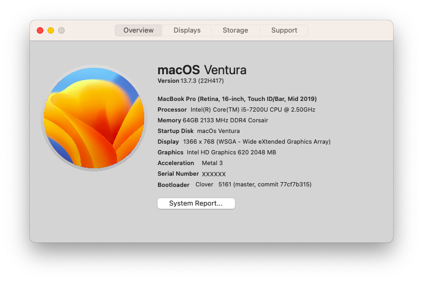Open the Support tab
The image size is (423, 282).
[284, 30]
